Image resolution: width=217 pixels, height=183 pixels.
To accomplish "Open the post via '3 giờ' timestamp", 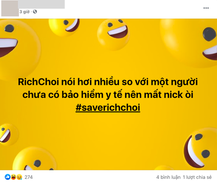I will (24, 12).
